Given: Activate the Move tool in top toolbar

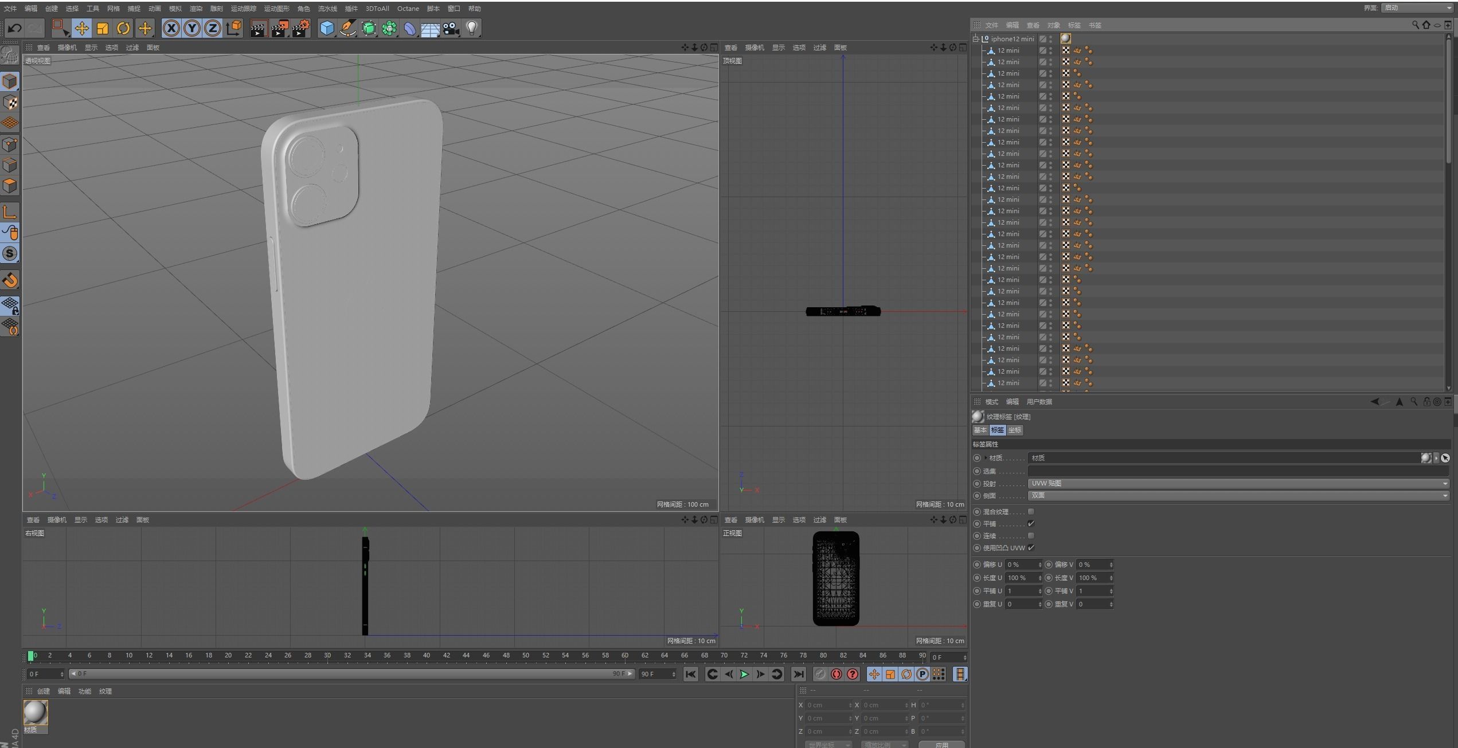Looking at the screenshot, I should [x=82, y=28].
